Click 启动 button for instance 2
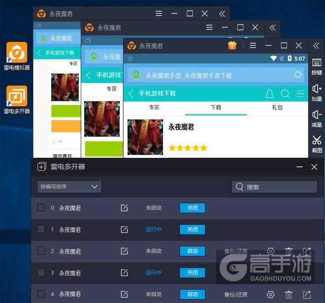 point(192,251)
